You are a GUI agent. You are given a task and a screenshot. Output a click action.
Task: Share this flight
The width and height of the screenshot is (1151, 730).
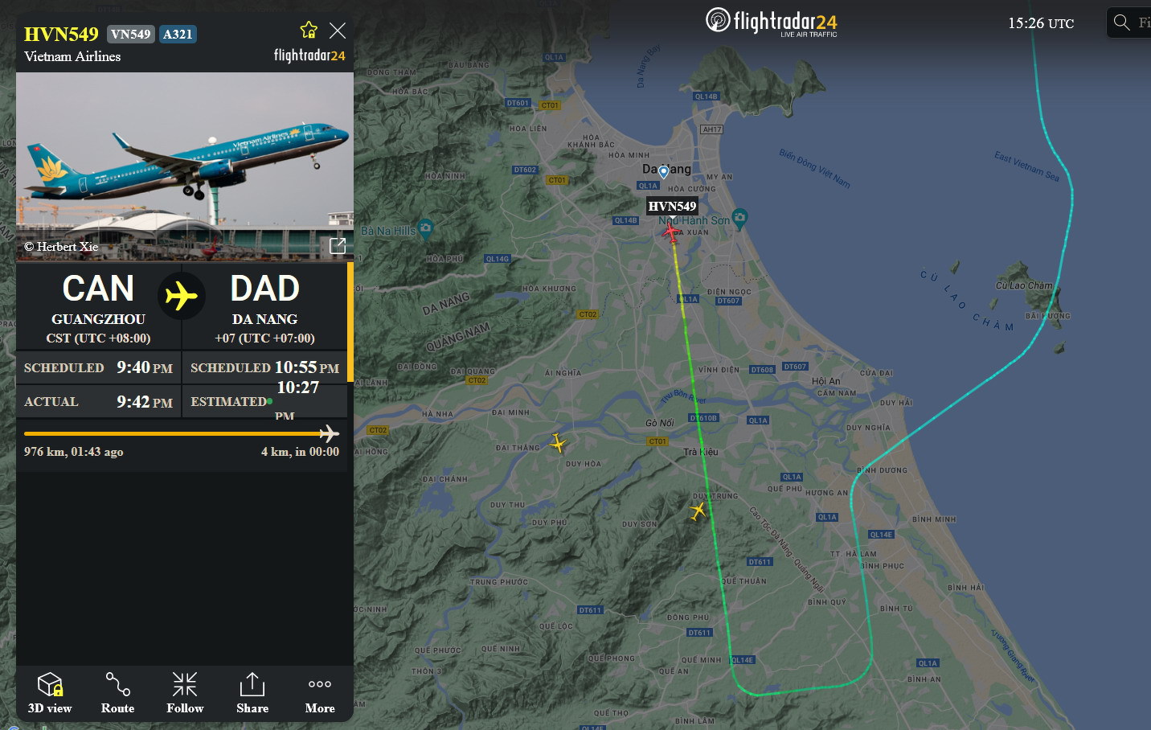tap(252, 692)
